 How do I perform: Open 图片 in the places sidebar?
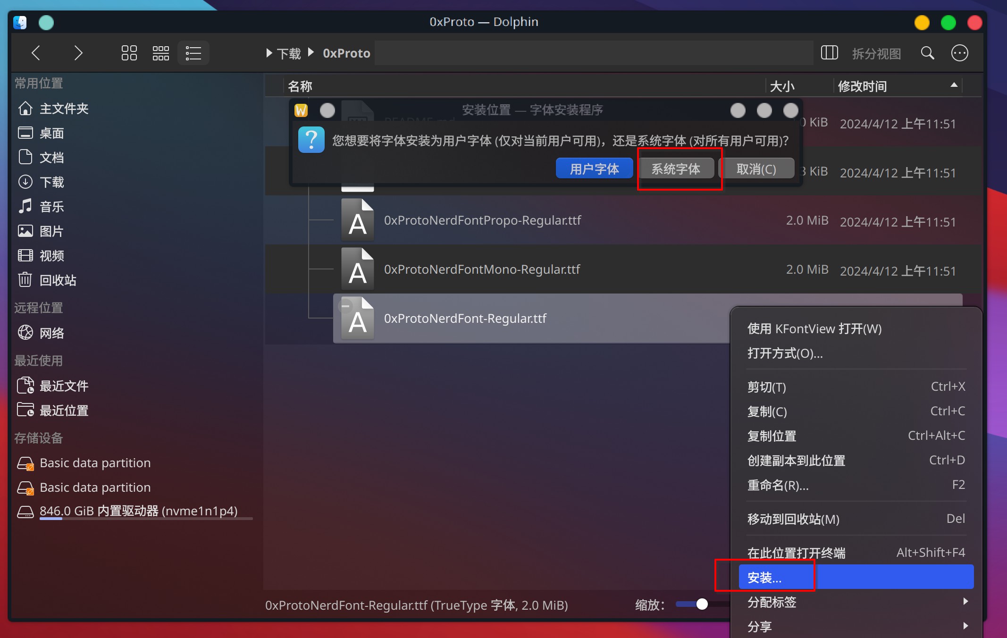pos(51,231)
